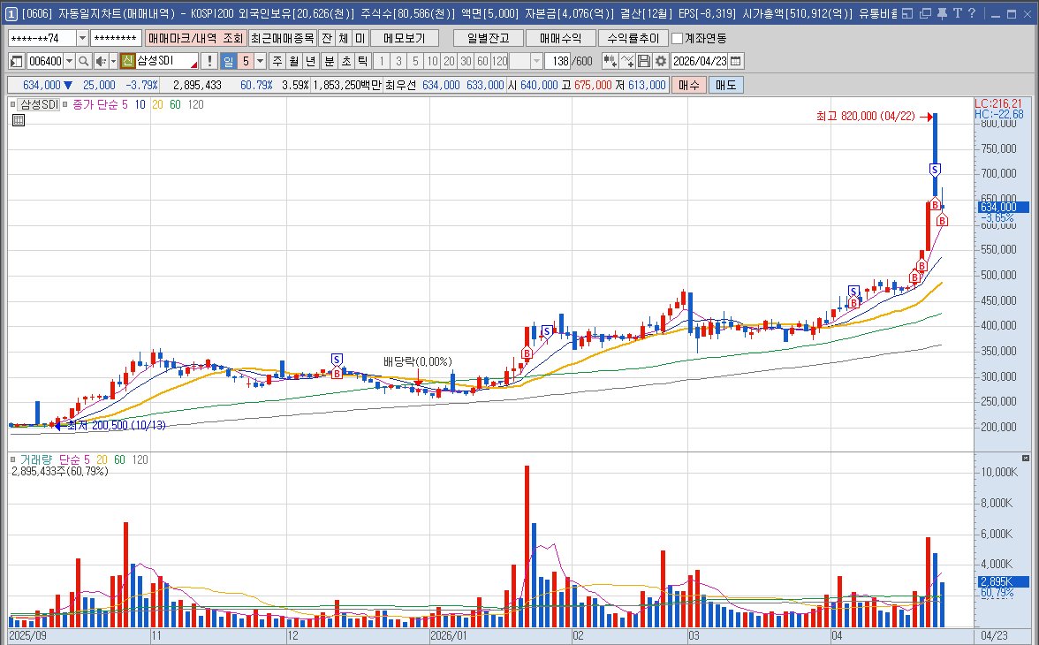
Task: Click the candle count field showing 138
Action: (558, 61)
